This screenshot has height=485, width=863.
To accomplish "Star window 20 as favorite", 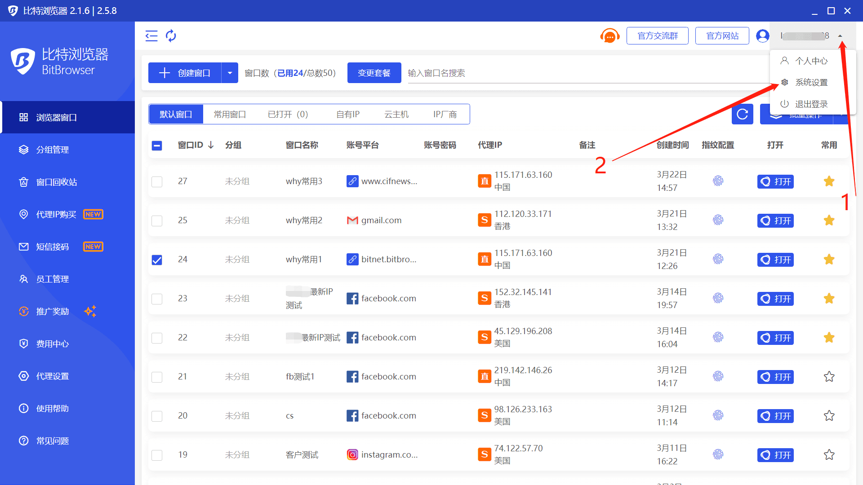I will click(829, 416).
